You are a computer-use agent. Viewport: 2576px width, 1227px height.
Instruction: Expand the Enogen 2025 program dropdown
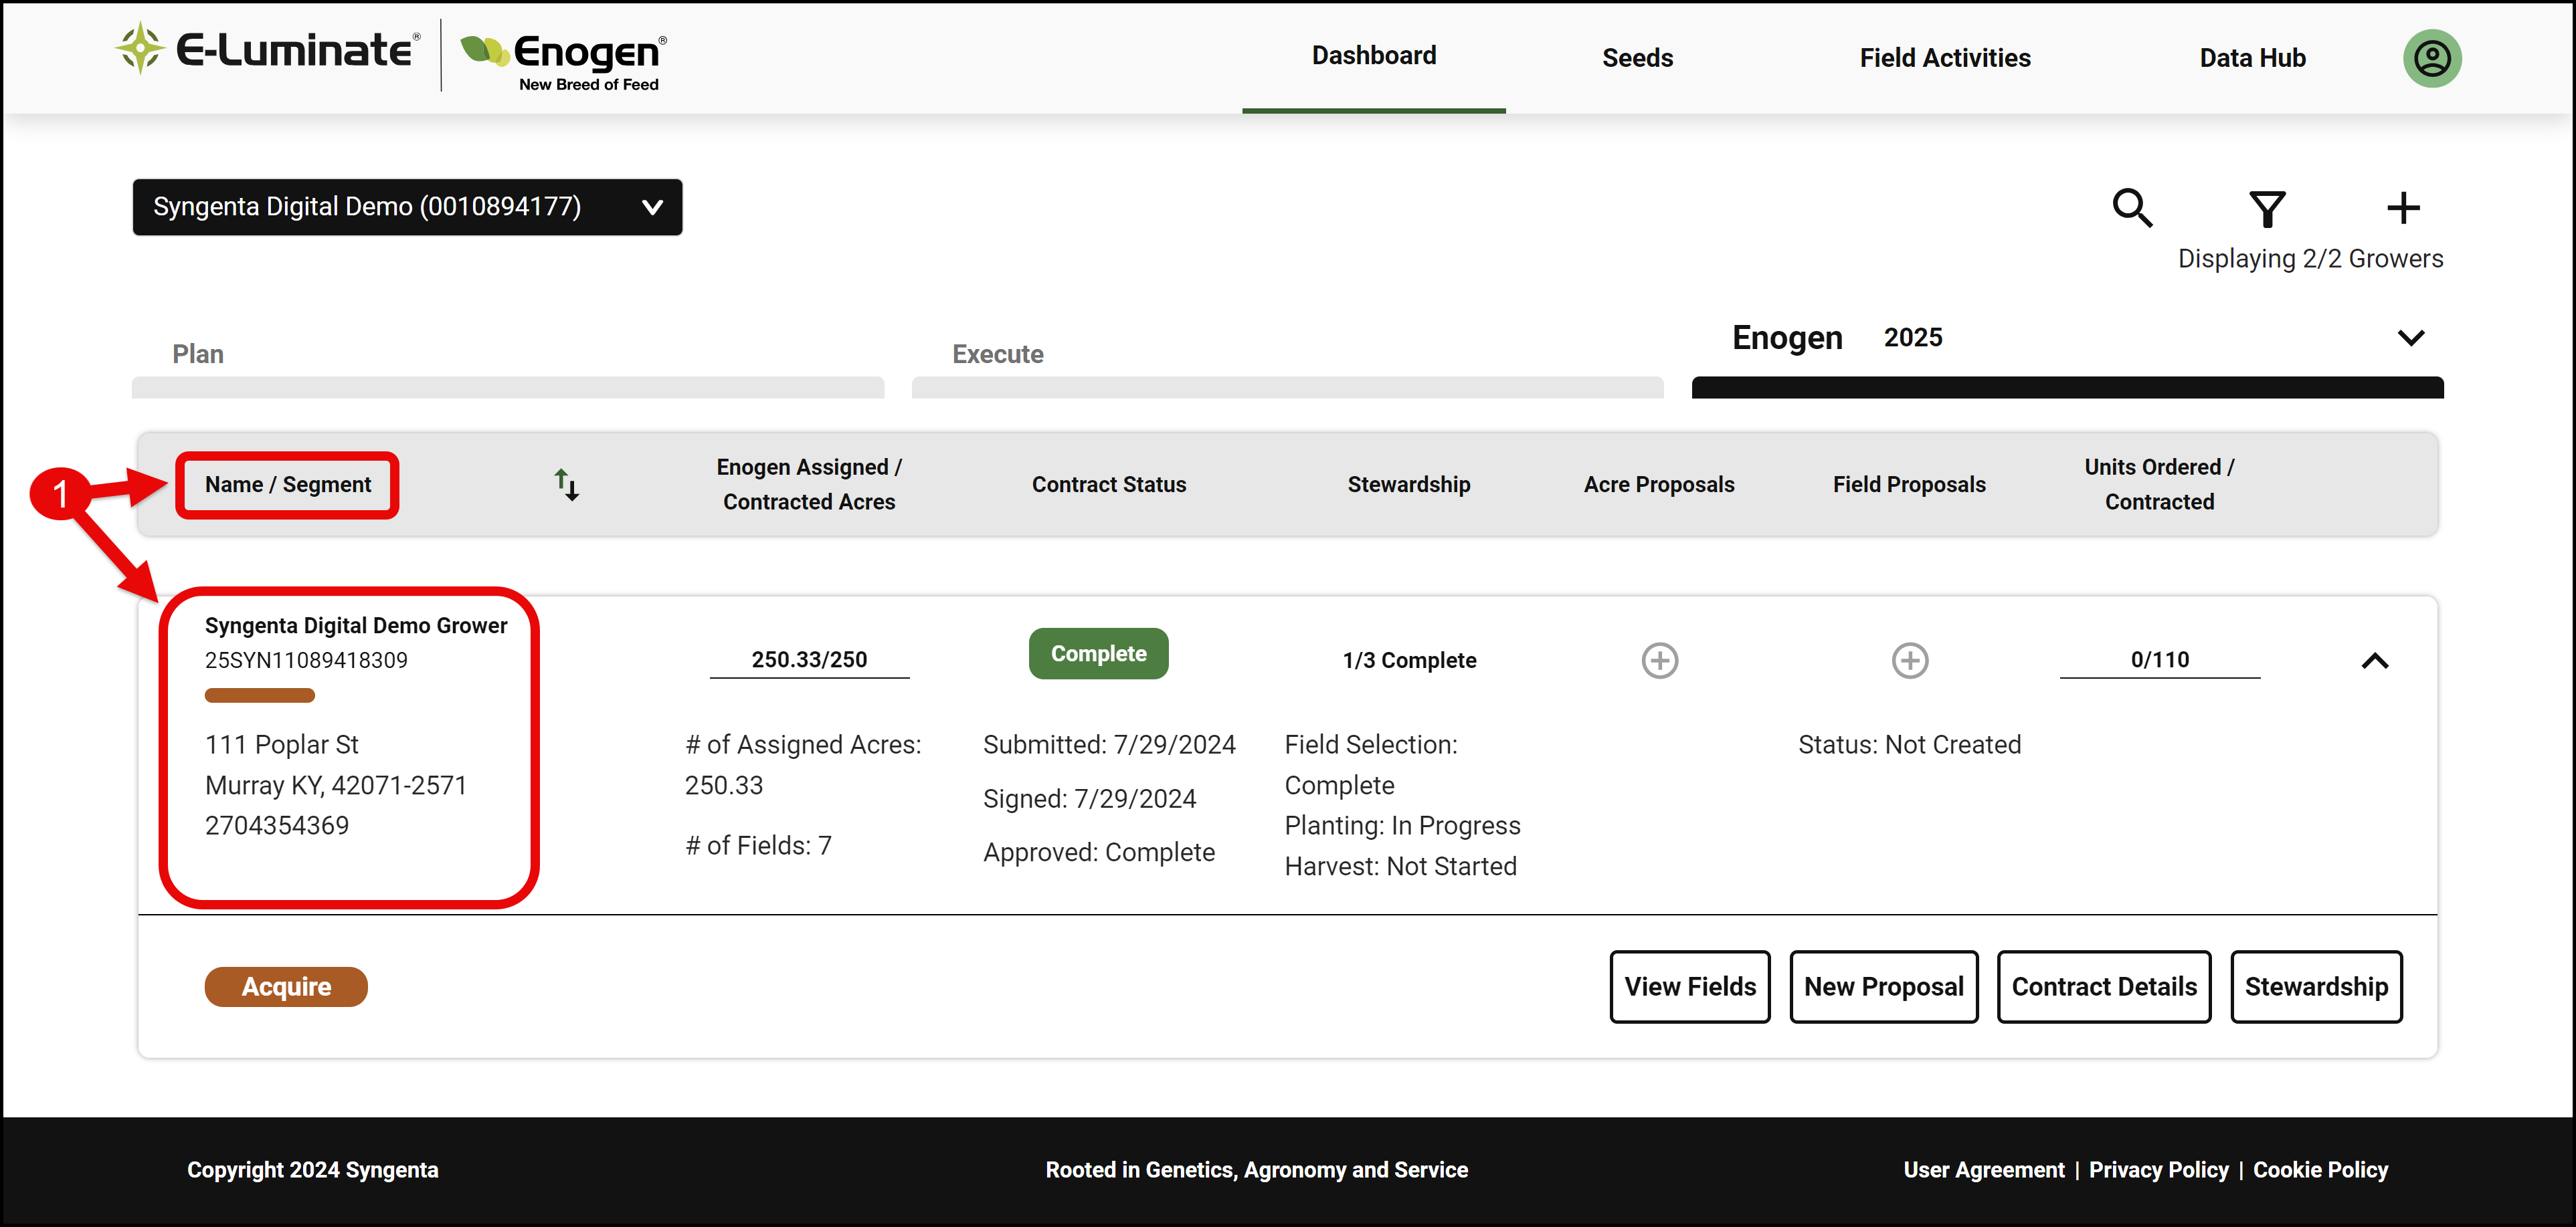click(2411, 338)
